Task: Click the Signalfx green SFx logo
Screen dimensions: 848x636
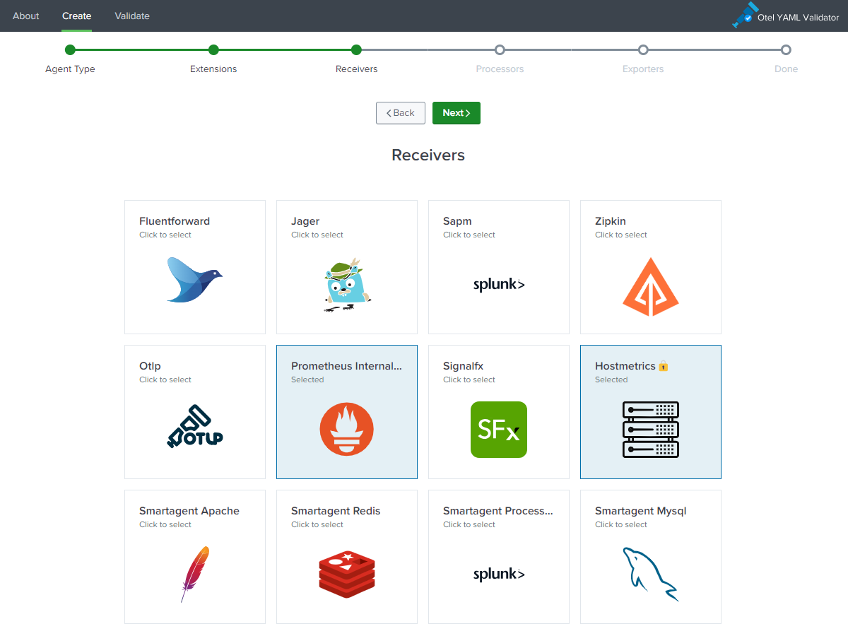Action: 499,430
